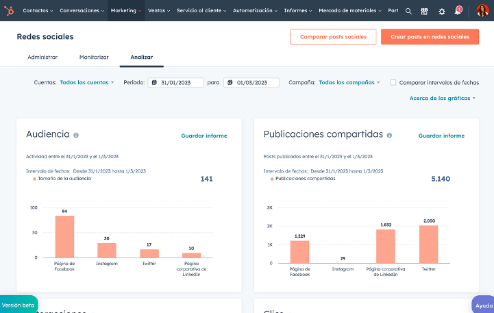Click the Twitter audience bar valued 17
The height and width of the screenshot is (313, 494).
149,253
